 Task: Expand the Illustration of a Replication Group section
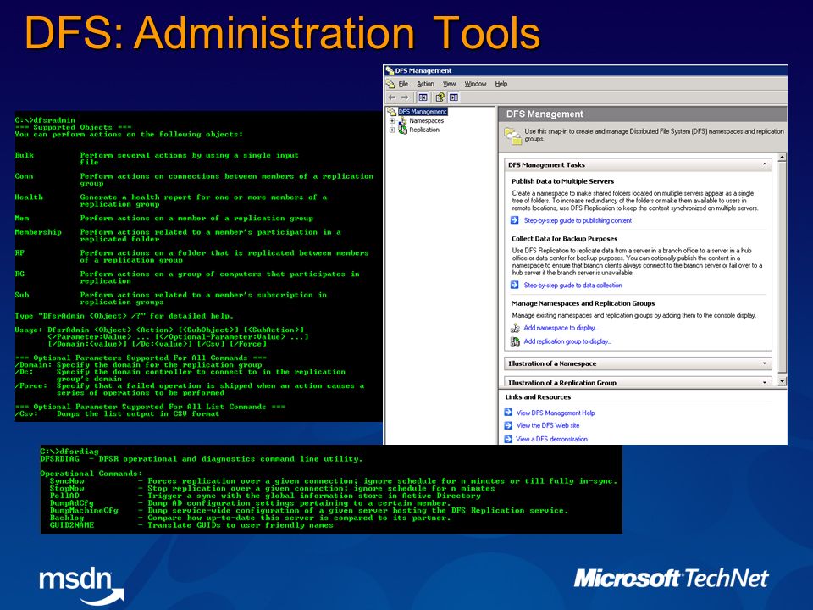764,383
